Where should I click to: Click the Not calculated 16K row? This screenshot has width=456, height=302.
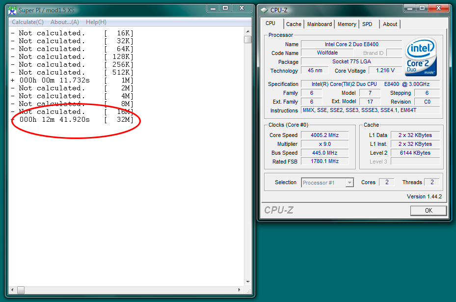coord(72,33)
